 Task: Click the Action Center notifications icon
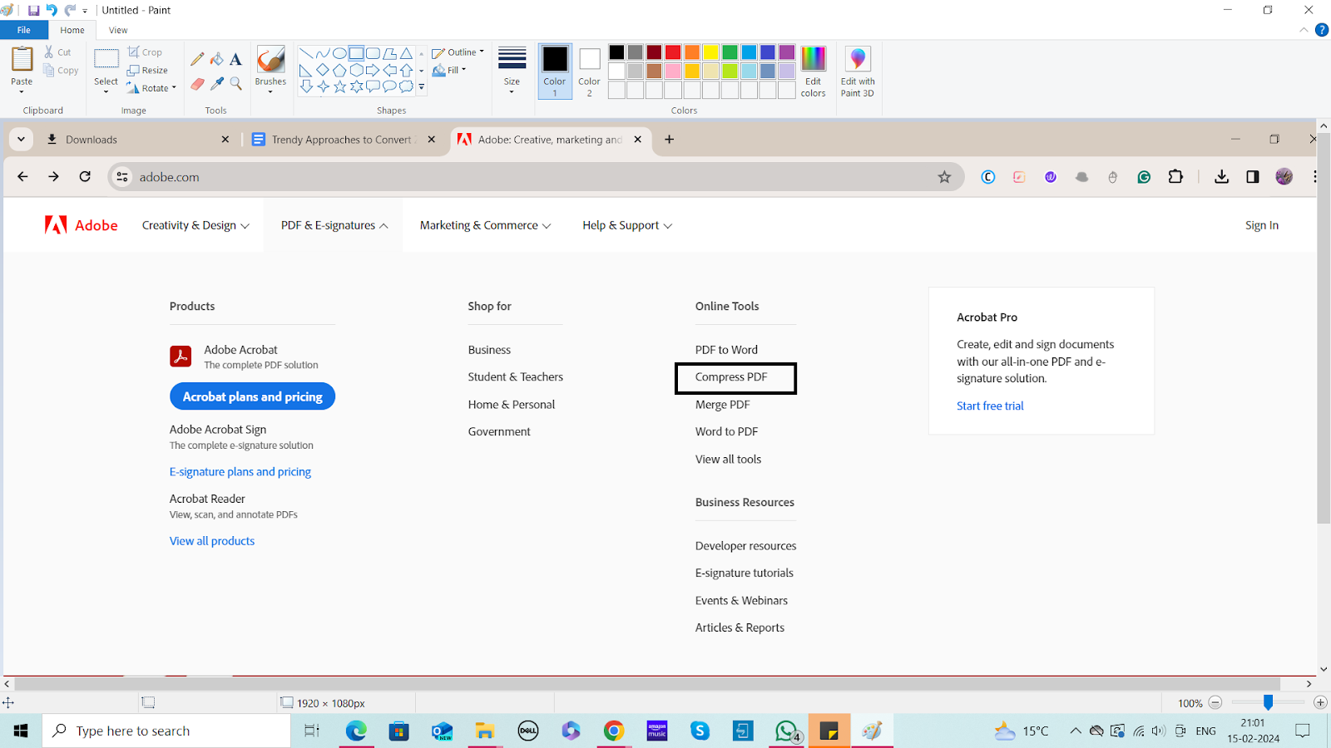(1303, 731)
